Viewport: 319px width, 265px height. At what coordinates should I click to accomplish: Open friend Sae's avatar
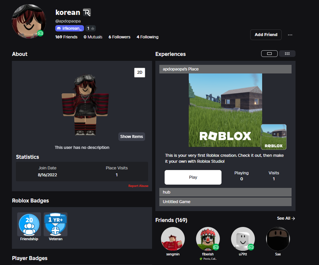278,239
